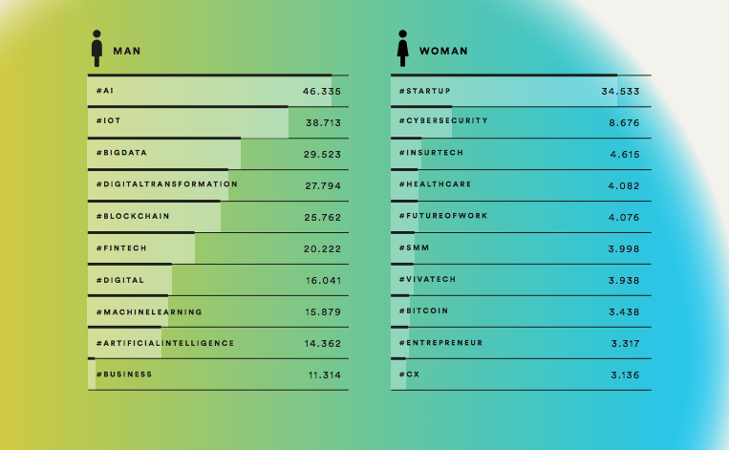Image resolution: width=729 pixels, height=450 pixels.
Task: Click the #CYBERSECURITY label
Action: [443, 121]
